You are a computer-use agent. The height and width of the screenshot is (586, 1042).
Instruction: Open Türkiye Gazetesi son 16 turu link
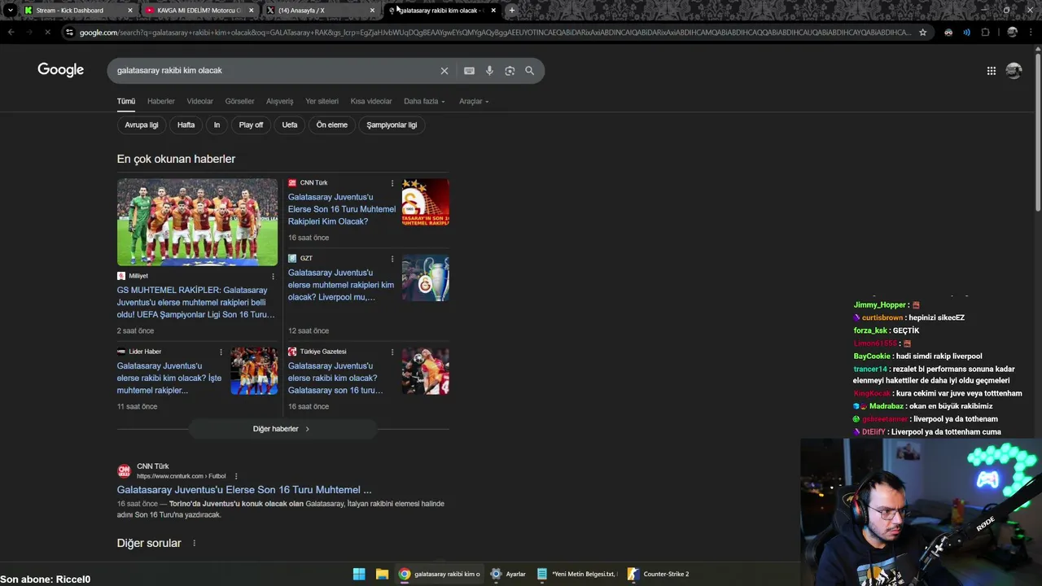click(335, 378)
